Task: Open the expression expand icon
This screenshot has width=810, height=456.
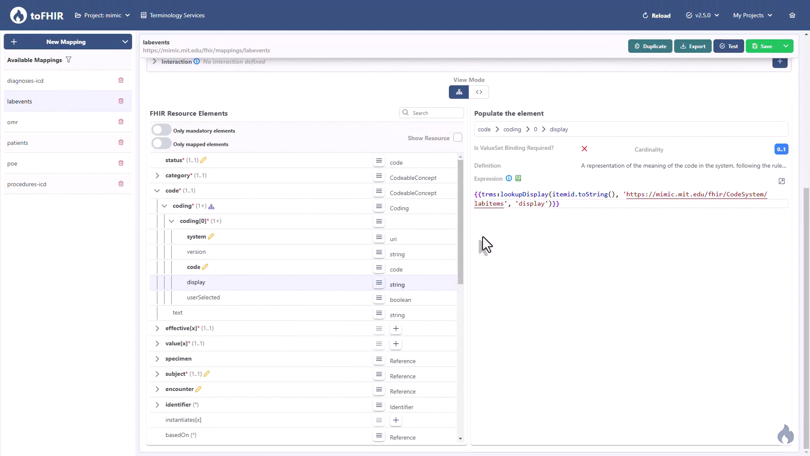Action: [782, 181]
